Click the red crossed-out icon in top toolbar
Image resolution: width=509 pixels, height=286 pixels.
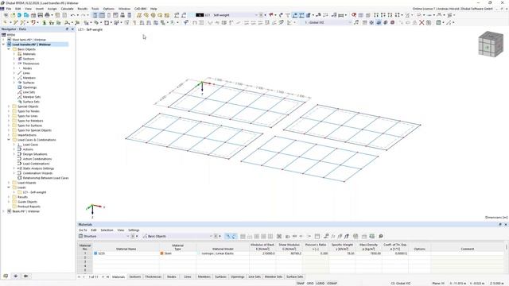point(354,15)
